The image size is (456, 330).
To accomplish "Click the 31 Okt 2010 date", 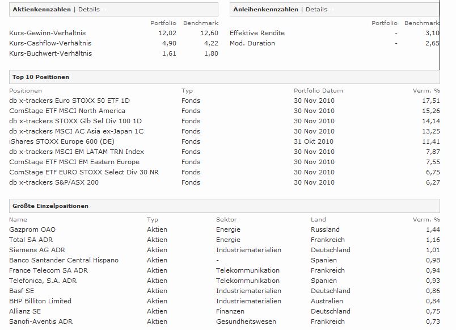I will pos(314,141).
